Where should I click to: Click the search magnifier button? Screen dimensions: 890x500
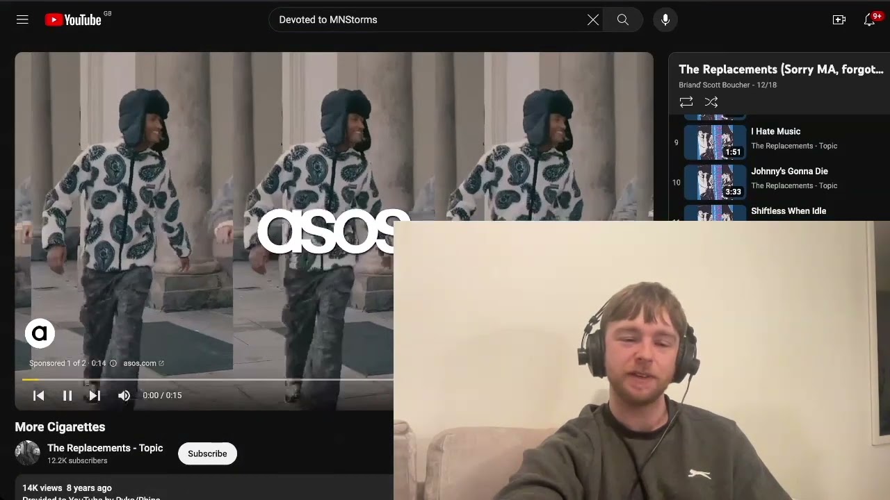[x=623, y=20]
